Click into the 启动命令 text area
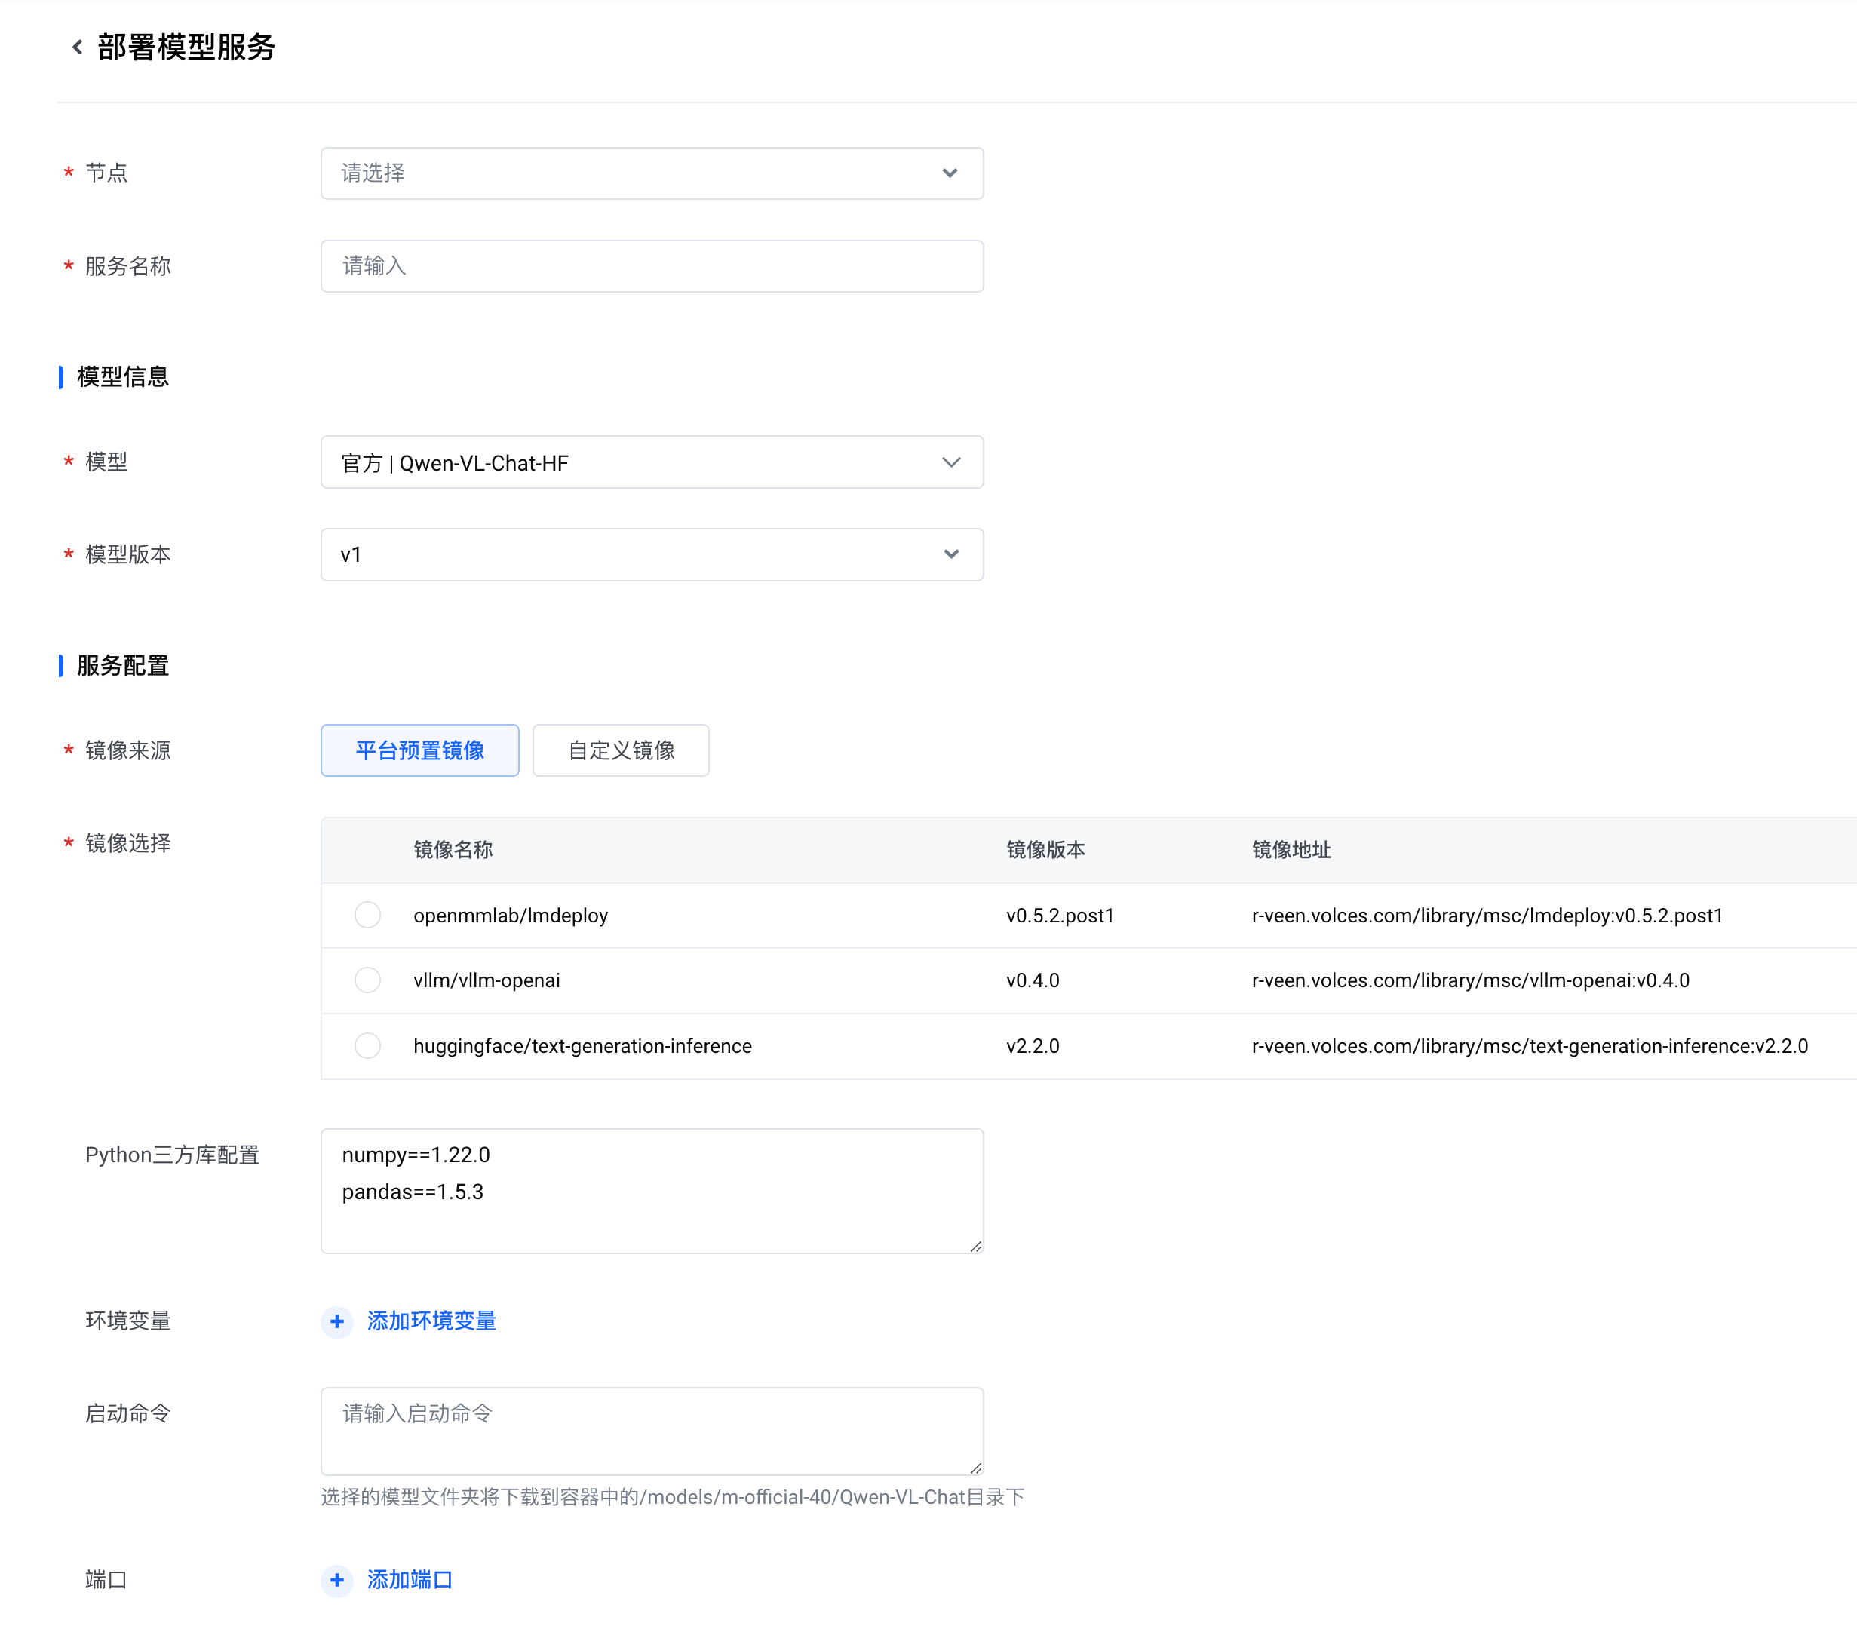 [652, 1431]
